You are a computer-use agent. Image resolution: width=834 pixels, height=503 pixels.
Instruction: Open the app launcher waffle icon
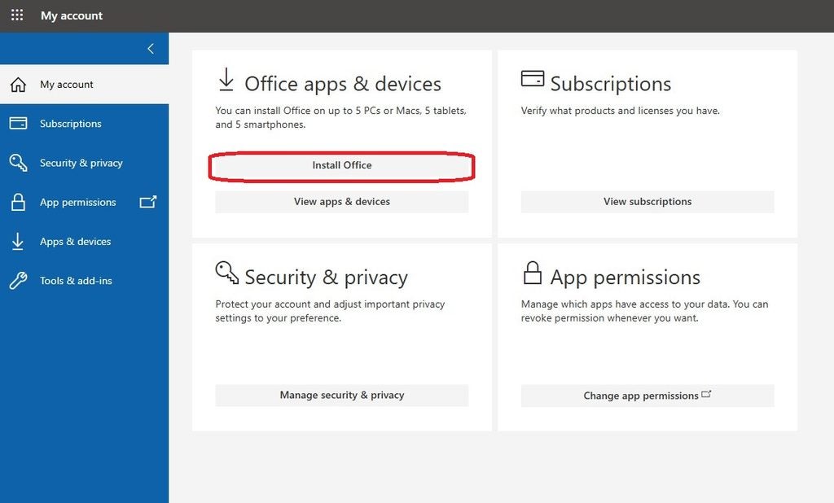coord(17,15)
